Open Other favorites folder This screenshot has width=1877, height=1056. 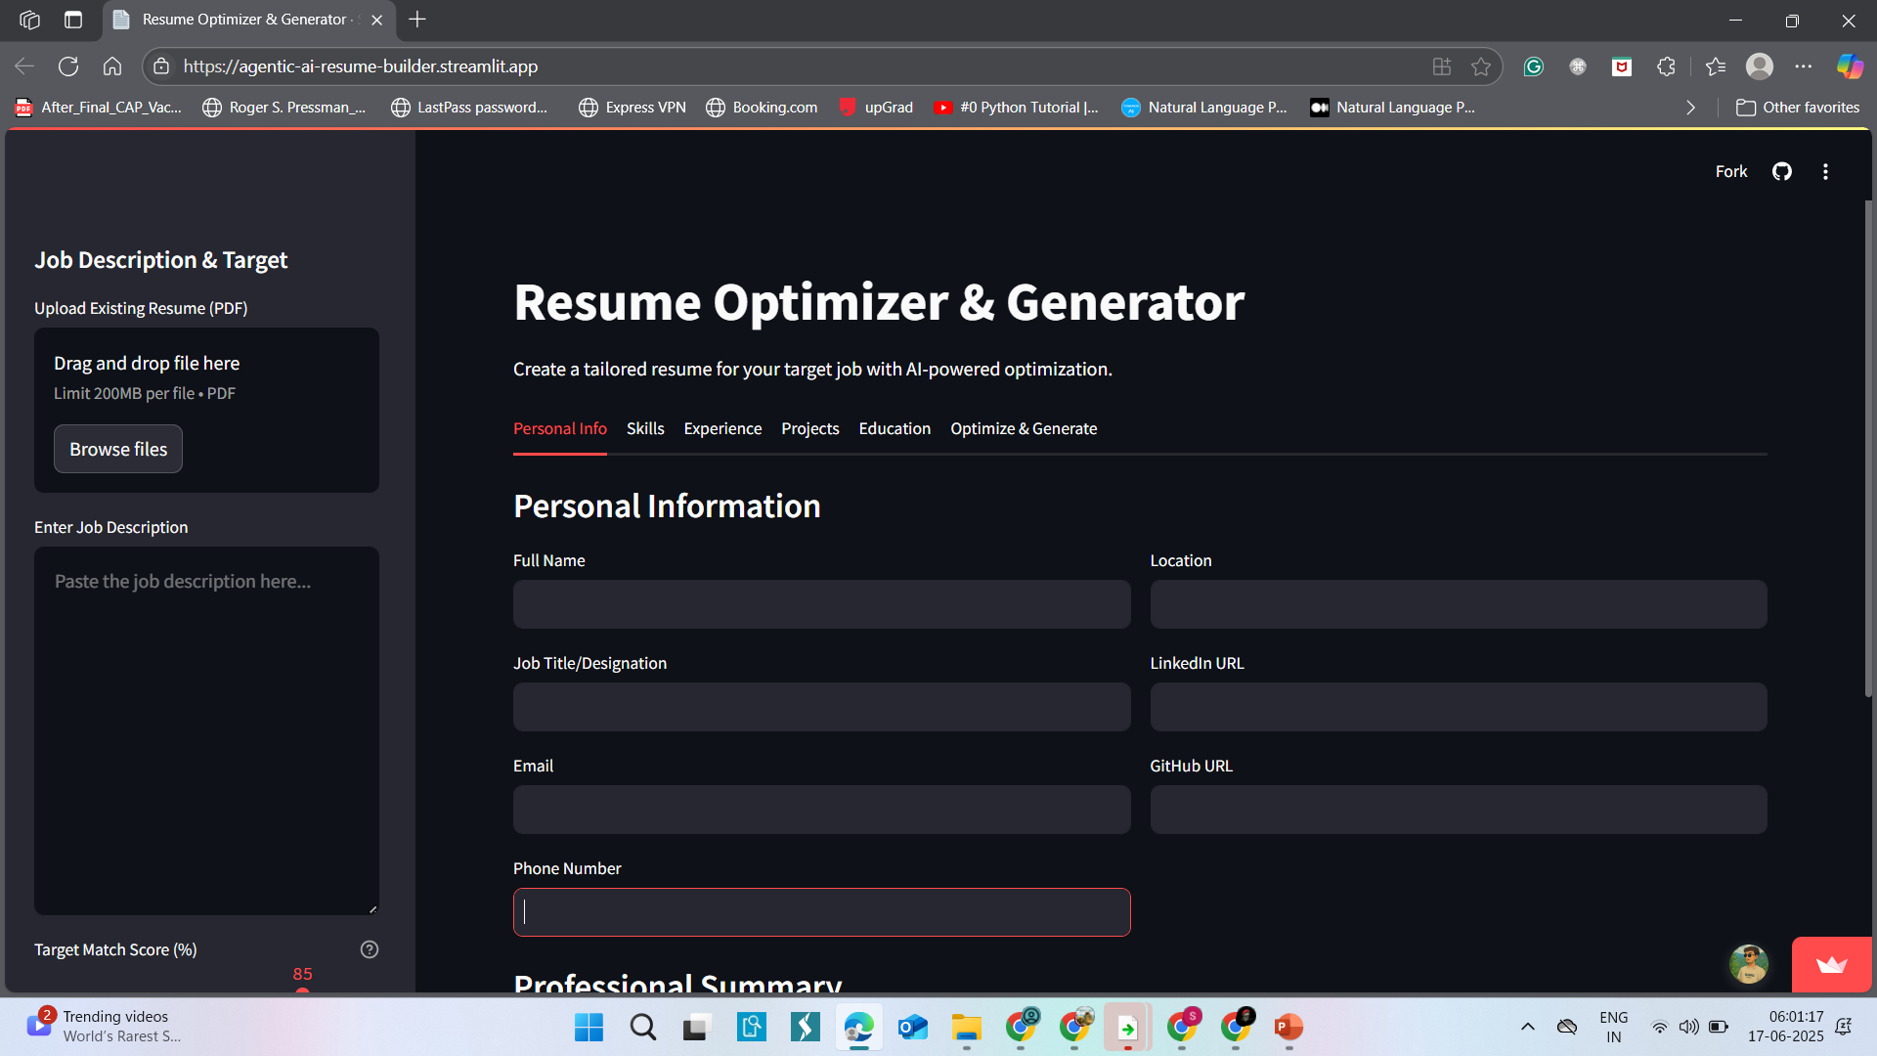click(1798, 108)
